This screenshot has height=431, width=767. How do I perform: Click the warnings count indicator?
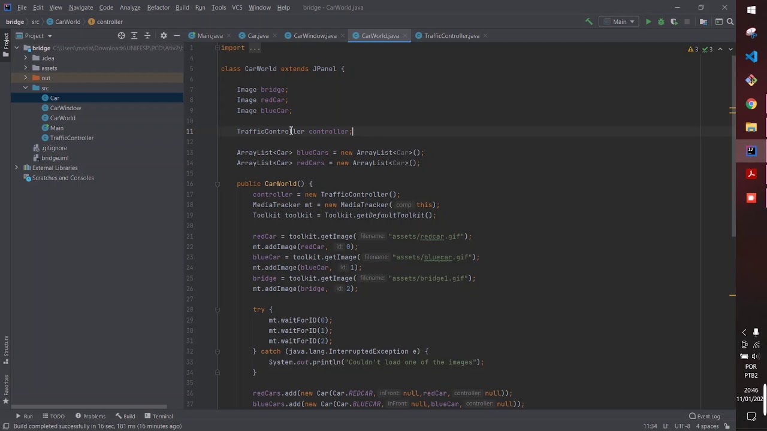pos(693,49)
